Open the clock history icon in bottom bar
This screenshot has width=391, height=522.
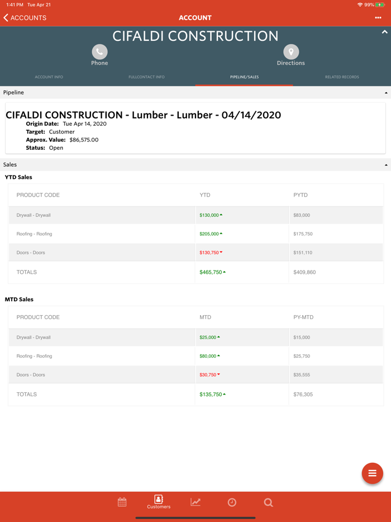tap(232, 502)
